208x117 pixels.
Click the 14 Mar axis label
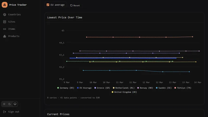(198, 82)
